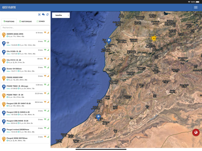The image size is (202, 151).
Task: Click parking icon of Peugeot 208 Gr 84949
Action: pos(4,113)
